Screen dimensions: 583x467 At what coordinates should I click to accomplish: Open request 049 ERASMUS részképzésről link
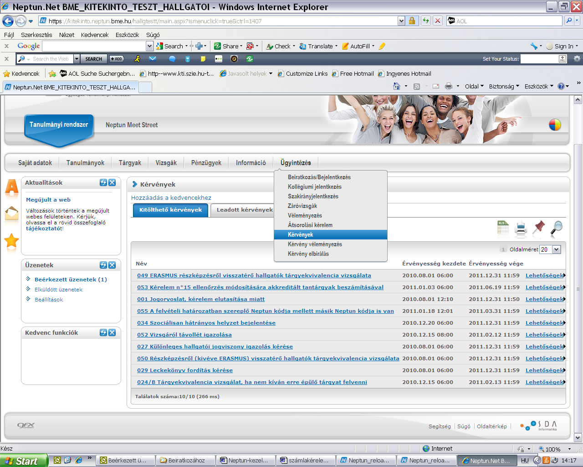point(254,275)
